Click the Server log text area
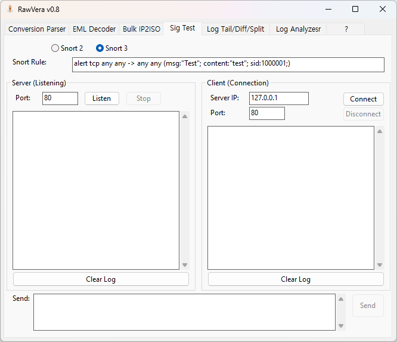 pos(96,190)
